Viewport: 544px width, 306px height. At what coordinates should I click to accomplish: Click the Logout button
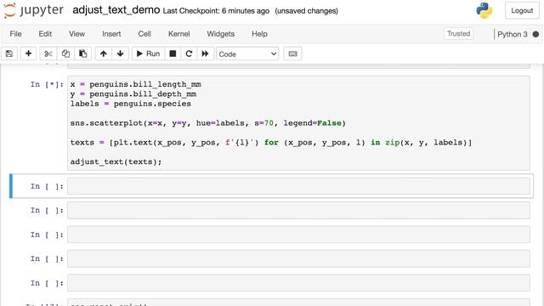coord(522,11)
